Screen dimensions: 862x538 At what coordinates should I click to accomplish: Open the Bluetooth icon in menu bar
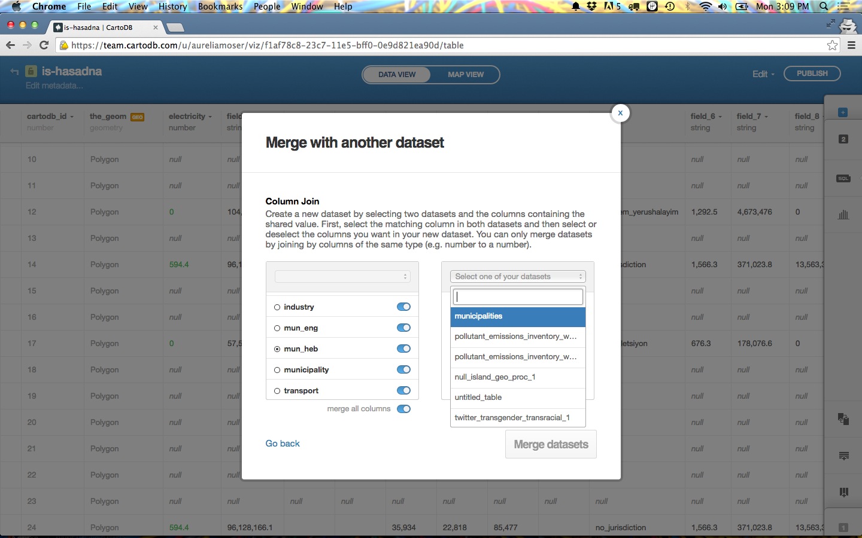[x=688, y=7]
